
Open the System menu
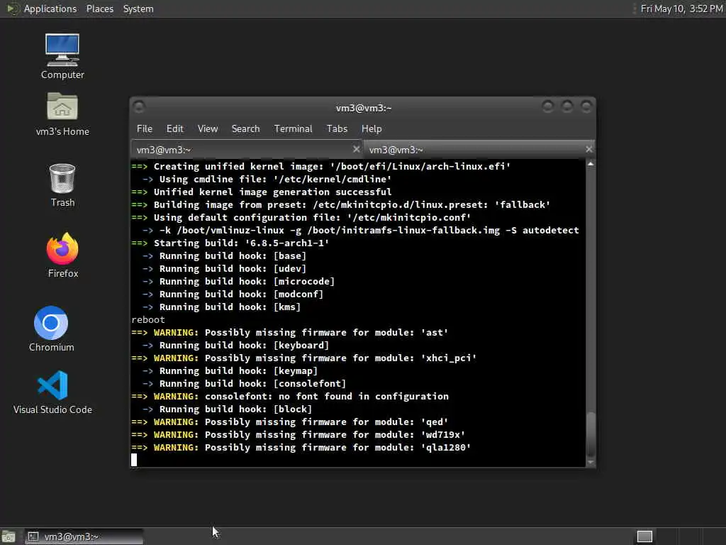point(138,9)
